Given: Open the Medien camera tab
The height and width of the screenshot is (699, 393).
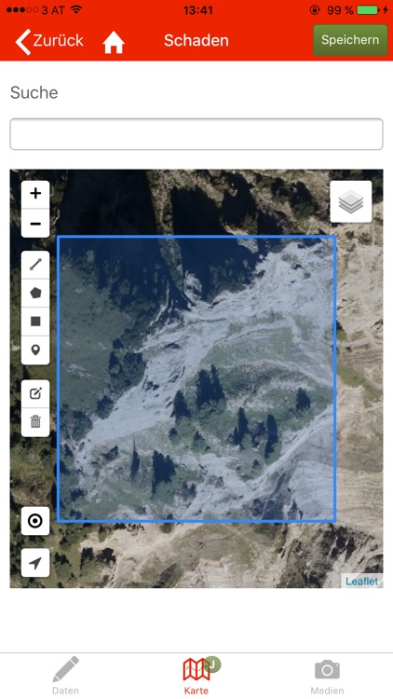Looking at the screenshot, I should 327,676.
